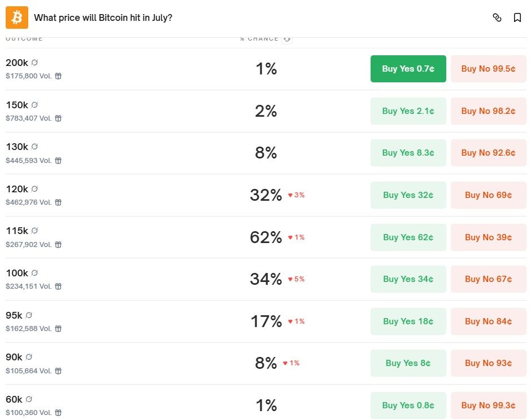Open gift icon beside $100,360 volume
This screenshot has height=419, width=531.
point(58,413)
